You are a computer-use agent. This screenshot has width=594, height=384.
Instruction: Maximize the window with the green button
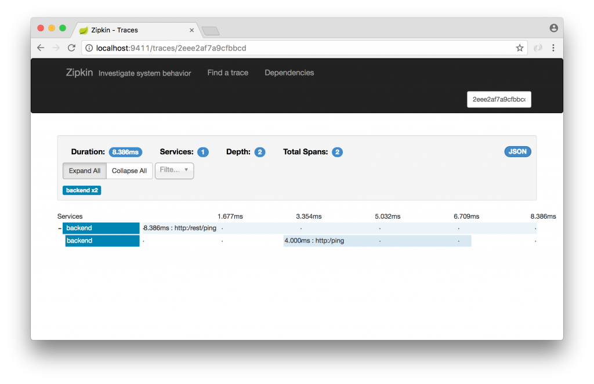pos(63,28)
